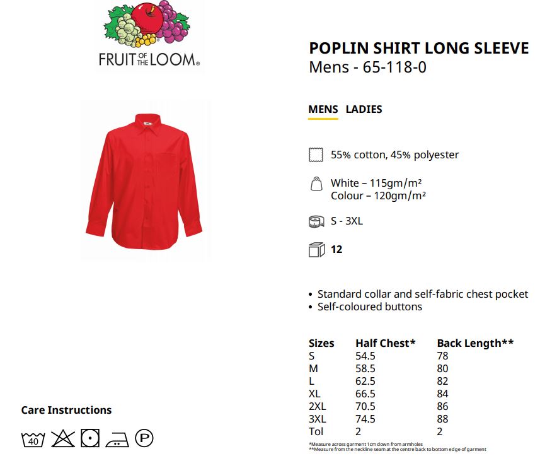Click the 40 degree wash care icon
This screenshot has height=456, width=540.
pyautogui.click(x=33, y=440)
